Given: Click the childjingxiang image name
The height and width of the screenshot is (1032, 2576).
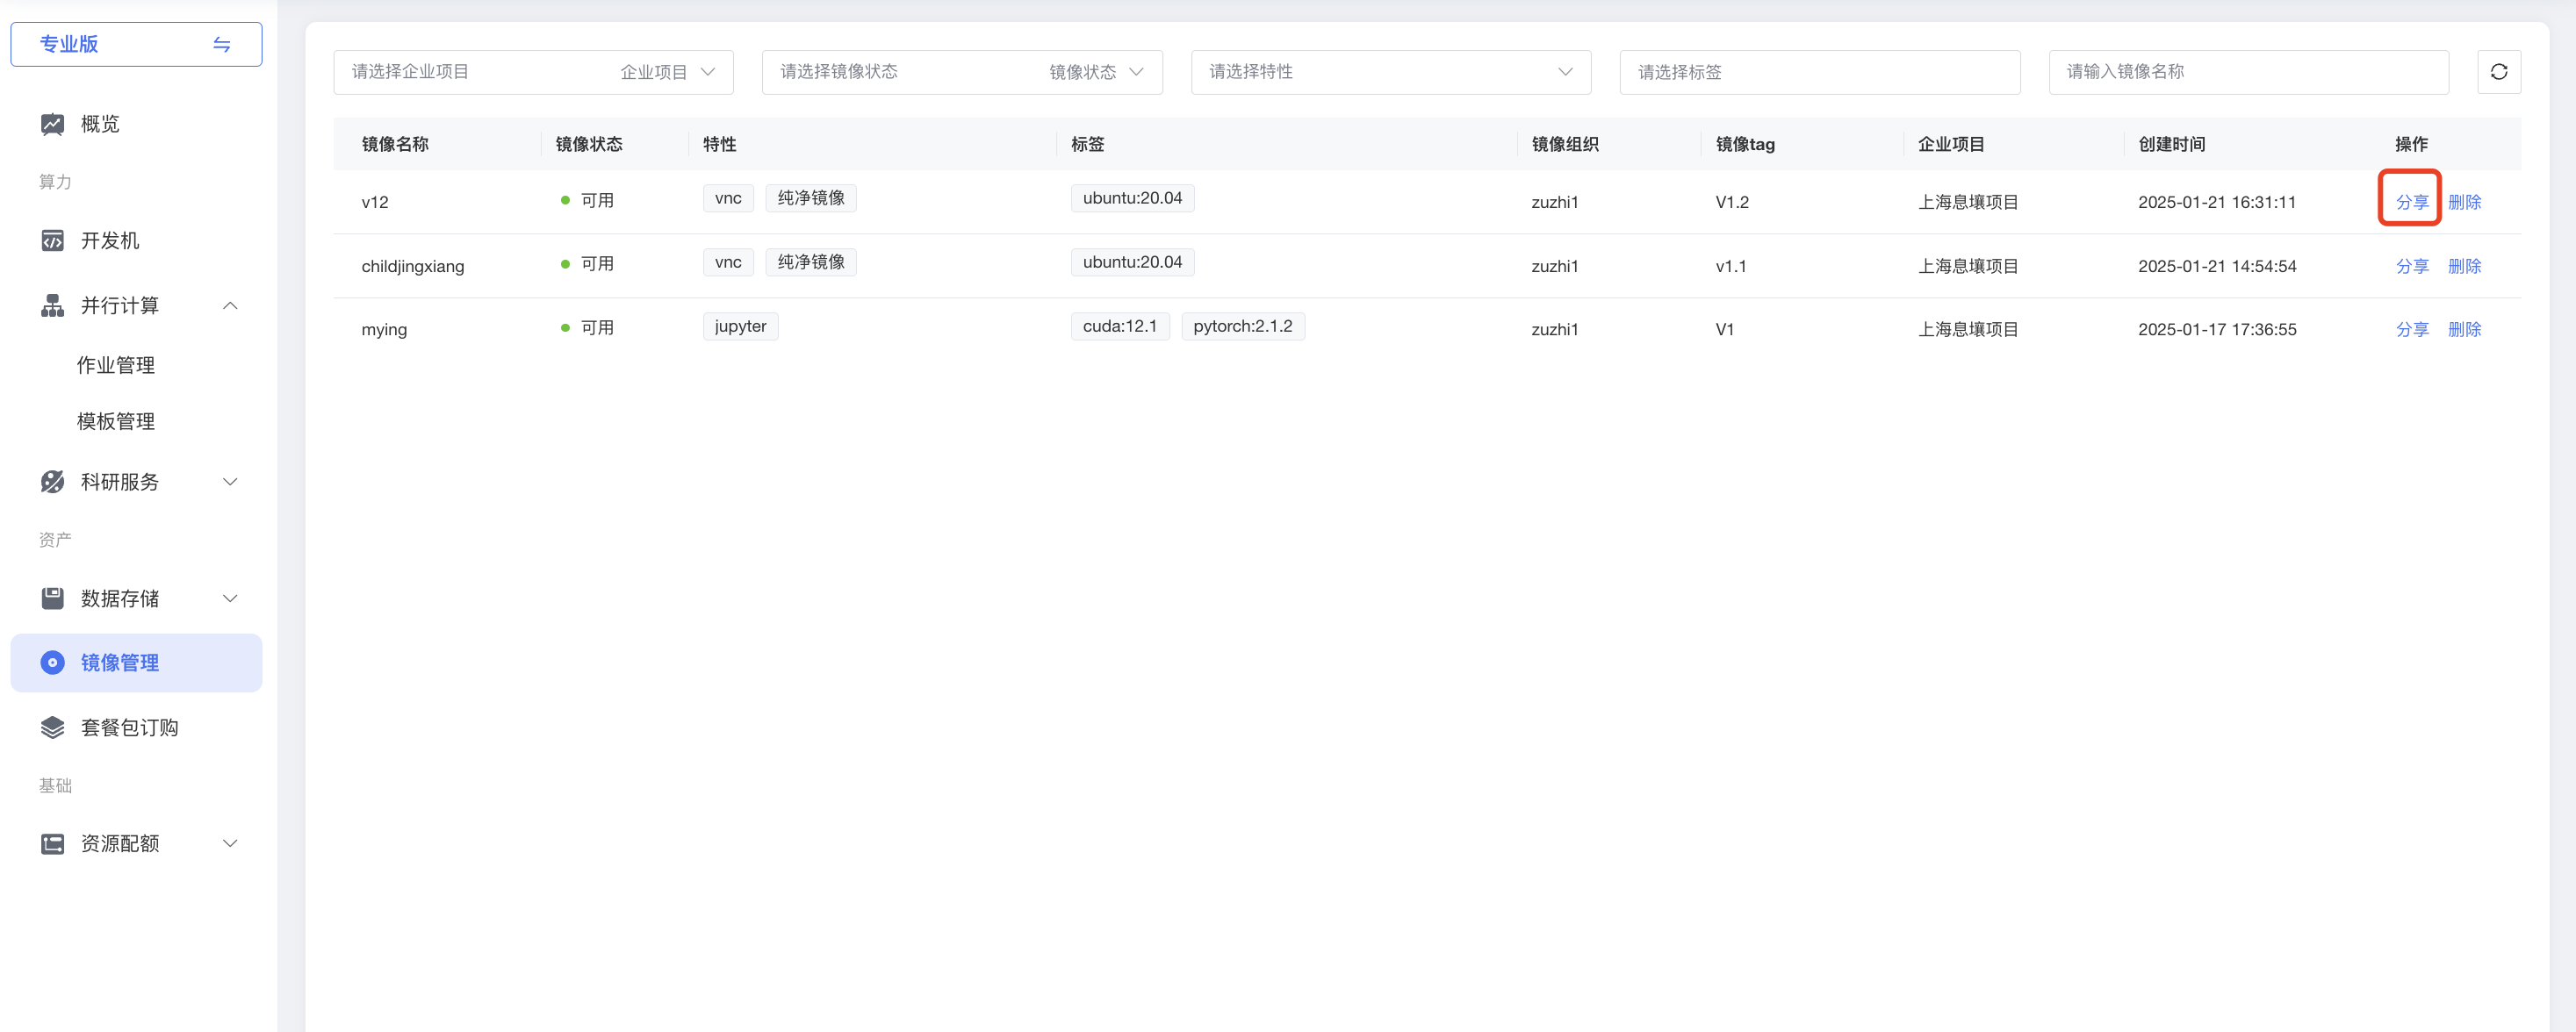Looking at the screenshot, I should (x=413, y=266).
